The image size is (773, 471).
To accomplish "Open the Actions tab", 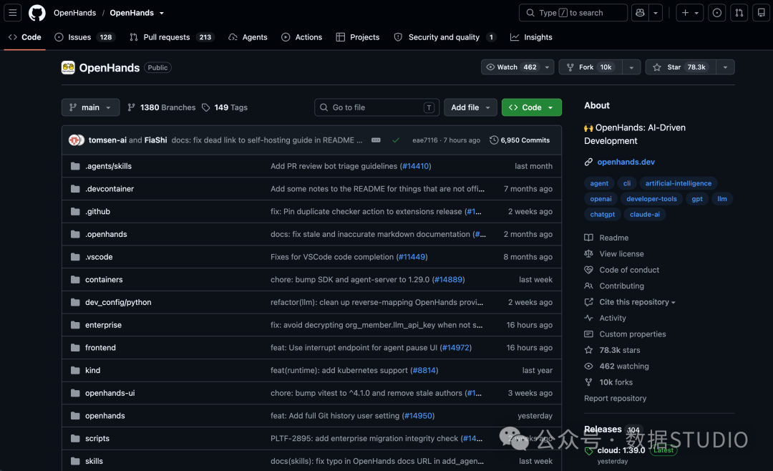I will [x=302, y=37].
